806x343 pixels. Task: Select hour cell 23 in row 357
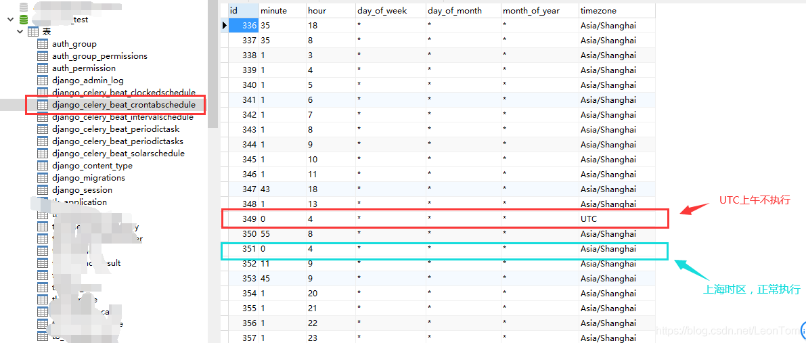pos(330,338)
